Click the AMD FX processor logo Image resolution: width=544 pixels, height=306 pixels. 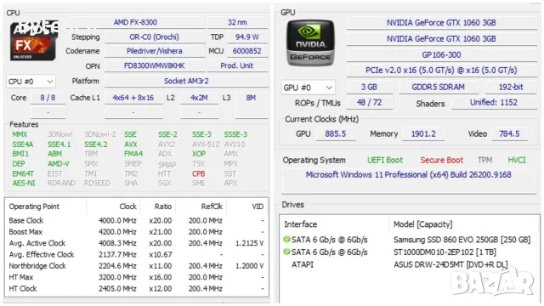(33, 41)
